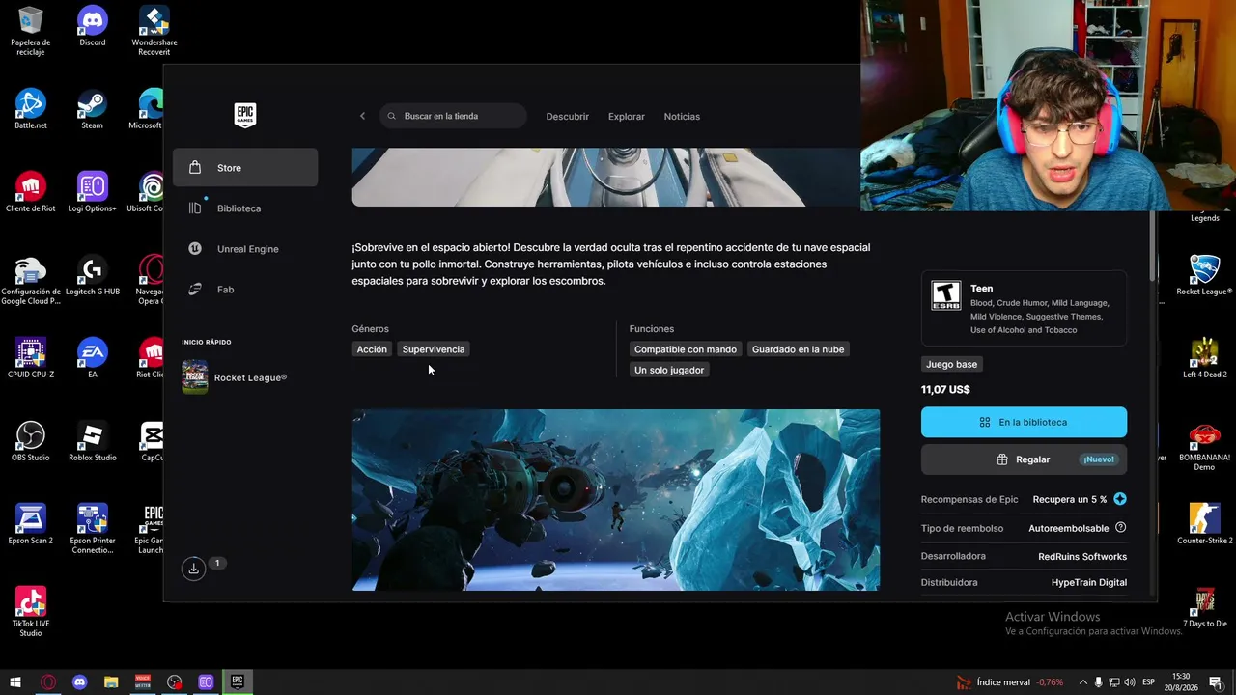This screenshot has height=695, width=1236.
Task: Open the volume control in tray
Action: (x=1130, y=682)
